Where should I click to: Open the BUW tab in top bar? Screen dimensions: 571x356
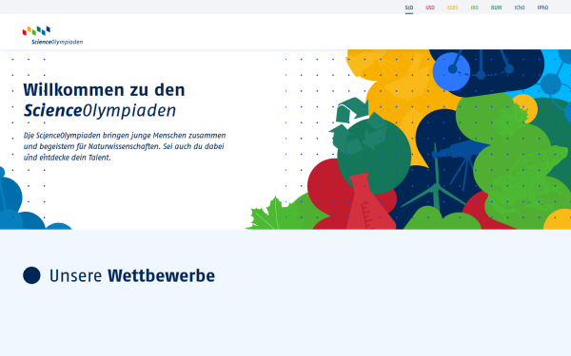[496, 8]
